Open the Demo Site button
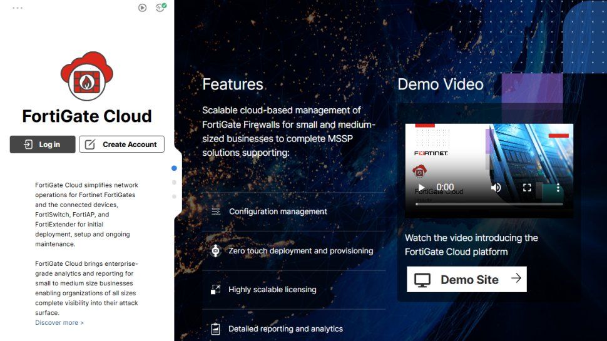 click(x=467, y=279)
